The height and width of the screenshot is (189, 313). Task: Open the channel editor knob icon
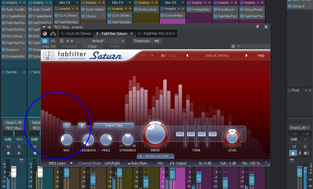coord(45,33)
